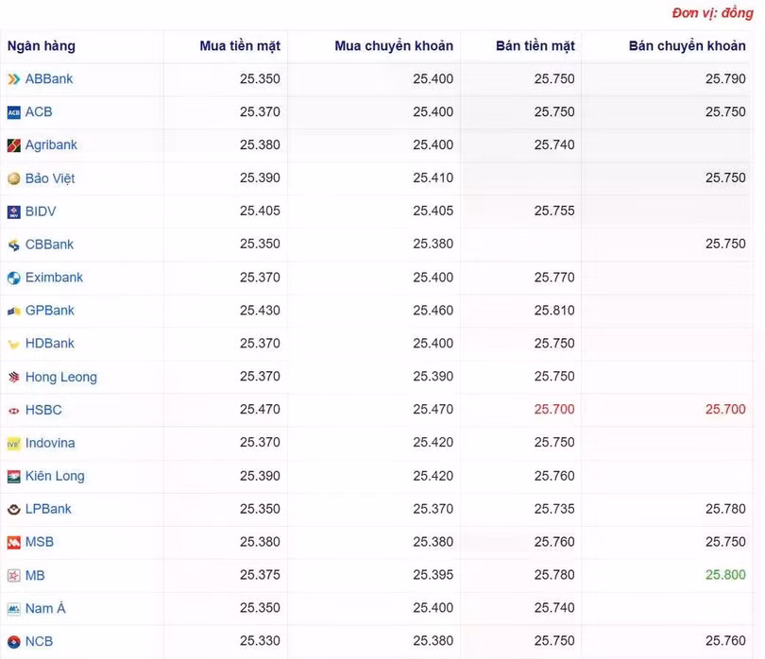Click the ABBank logo icon
Screen dimensions: 765x659
point(14,79)
